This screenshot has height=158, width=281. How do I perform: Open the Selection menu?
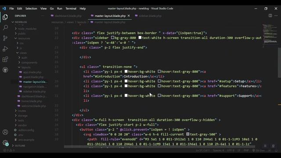tap(31, 8)
